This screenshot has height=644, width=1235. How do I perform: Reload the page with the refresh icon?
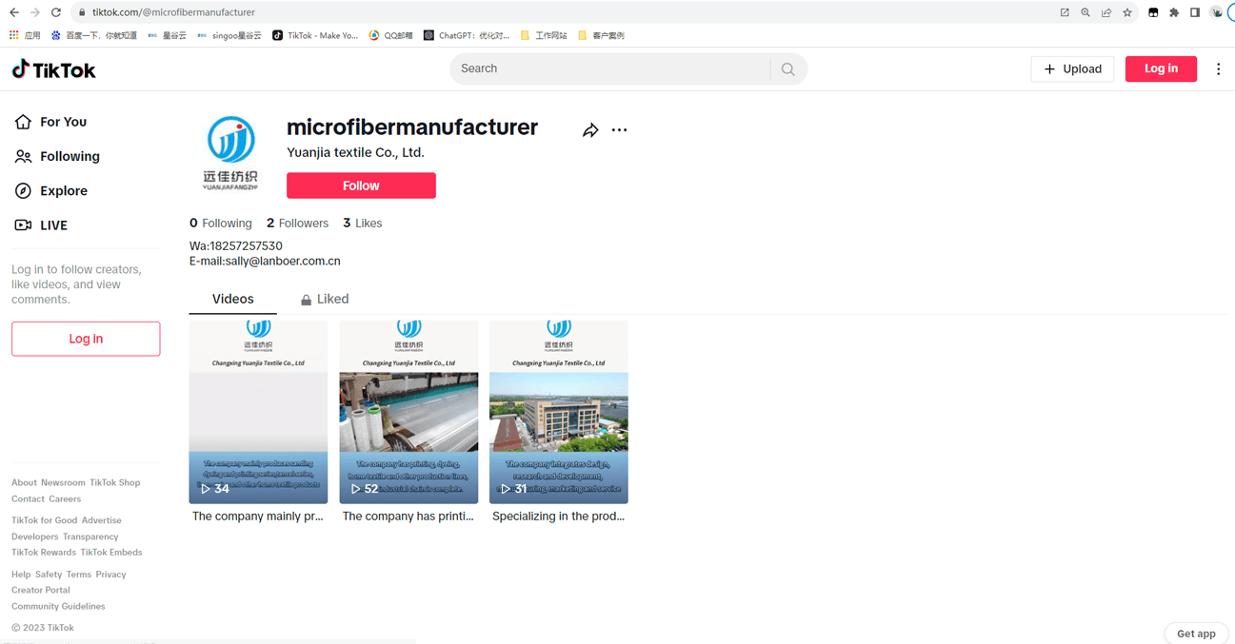pos(56,12)
